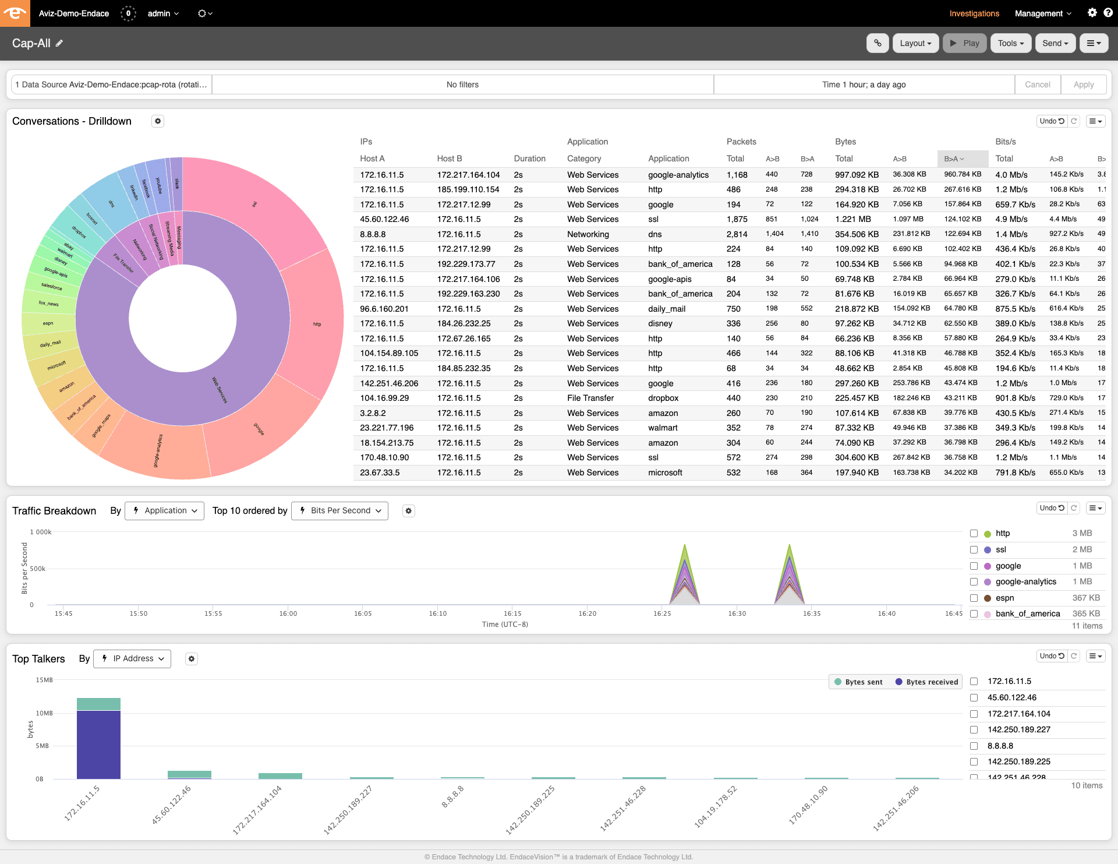This screenshot has width=1118, height=864.
Task: Click the Bytes sent legend swatch
Action: coord(838,682)
